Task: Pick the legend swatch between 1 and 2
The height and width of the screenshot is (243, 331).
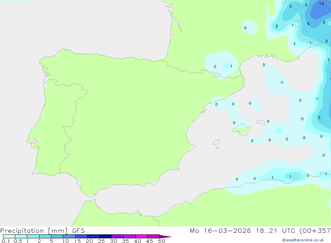Action: point(33,236)
